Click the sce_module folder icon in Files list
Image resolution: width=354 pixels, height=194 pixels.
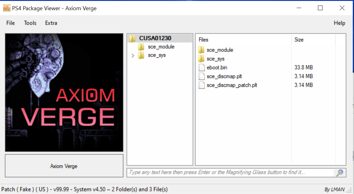(201, 50)
